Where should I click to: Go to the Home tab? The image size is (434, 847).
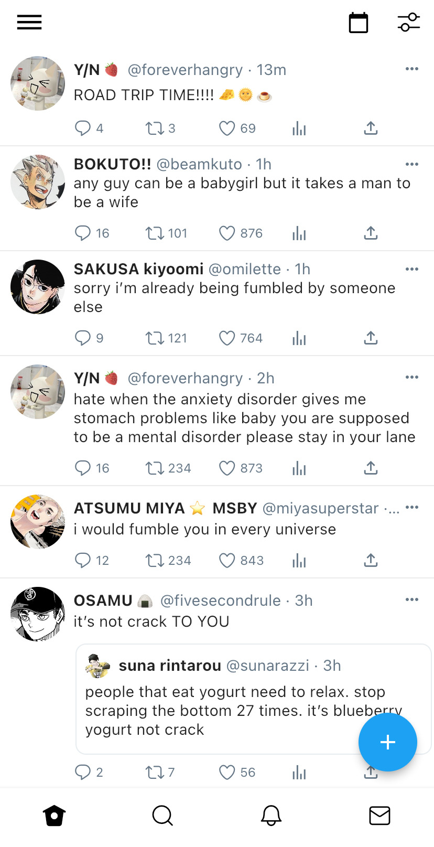coord(55,816)
